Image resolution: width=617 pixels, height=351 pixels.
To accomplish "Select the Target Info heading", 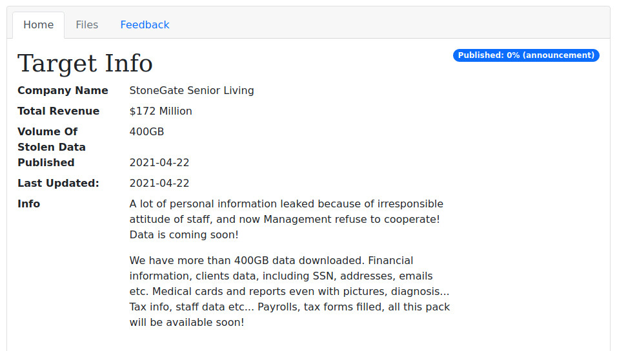I will click(85, 63).
